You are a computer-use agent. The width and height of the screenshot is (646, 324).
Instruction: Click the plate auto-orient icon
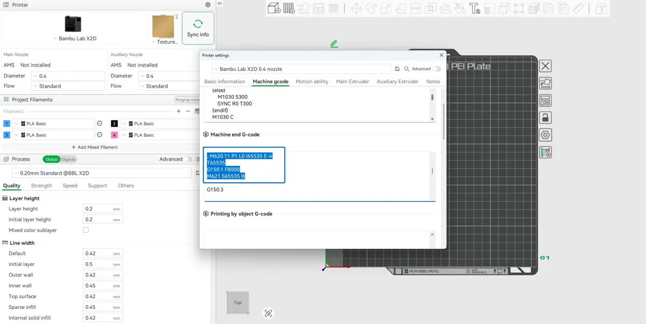pos(545,83)
